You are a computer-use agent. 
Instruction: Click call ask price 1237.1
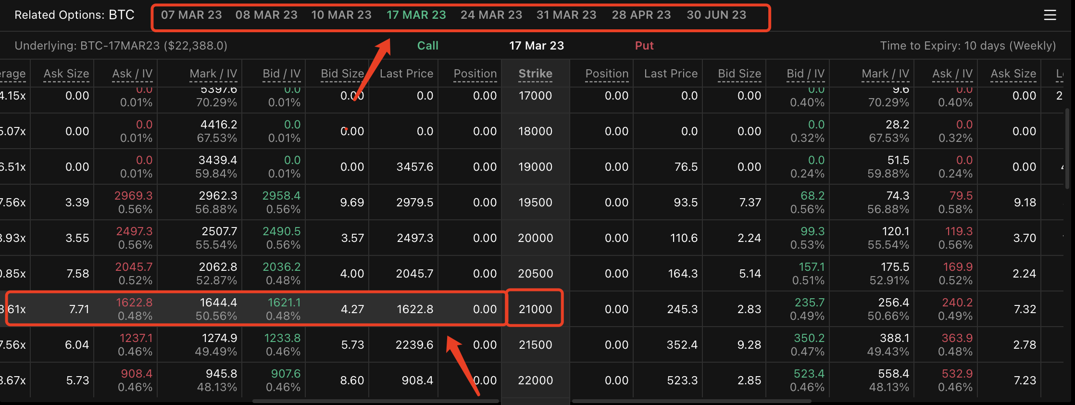point(136,338)
